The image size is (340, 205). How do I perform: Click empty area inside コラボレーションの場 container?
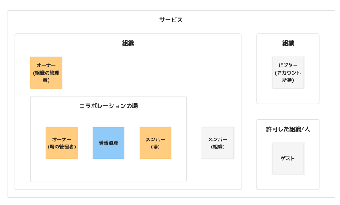tap(108, 170)
